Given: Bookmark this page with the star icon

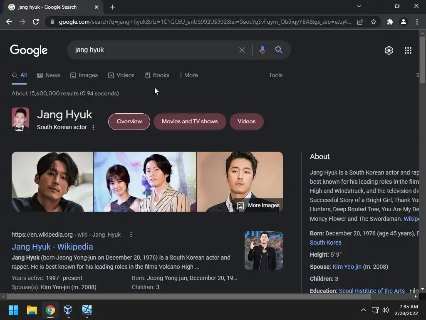Looking at the screenshot, I should click(x=374, y=22).
